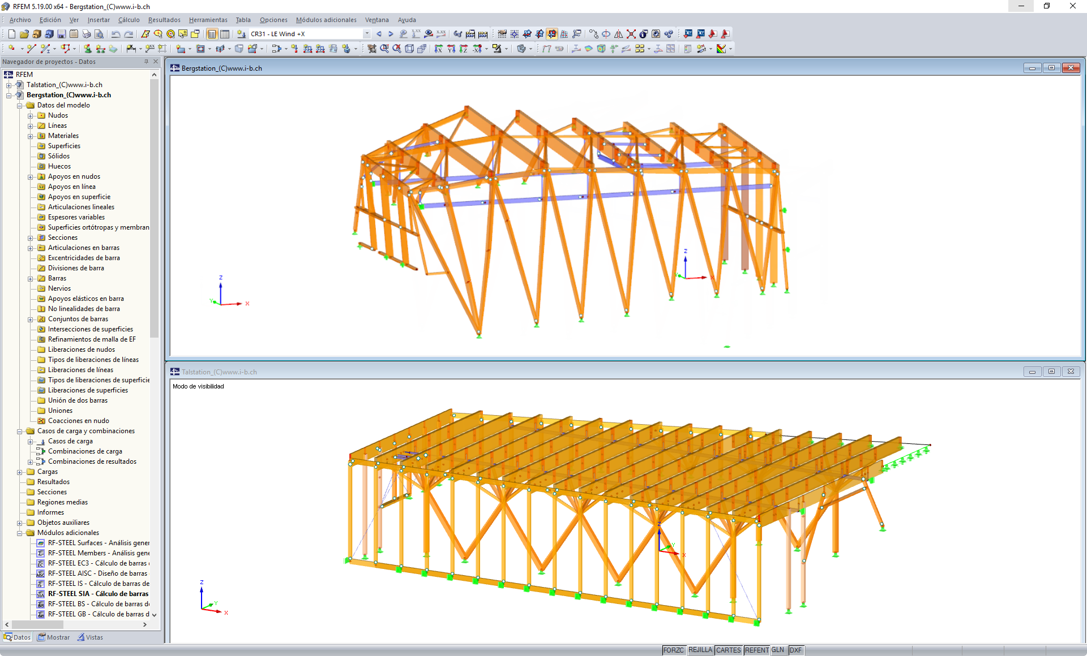This screenshot has width=1087, height=656.
Task: Click the color palette settings icon
Action: (x=721, y=49)
